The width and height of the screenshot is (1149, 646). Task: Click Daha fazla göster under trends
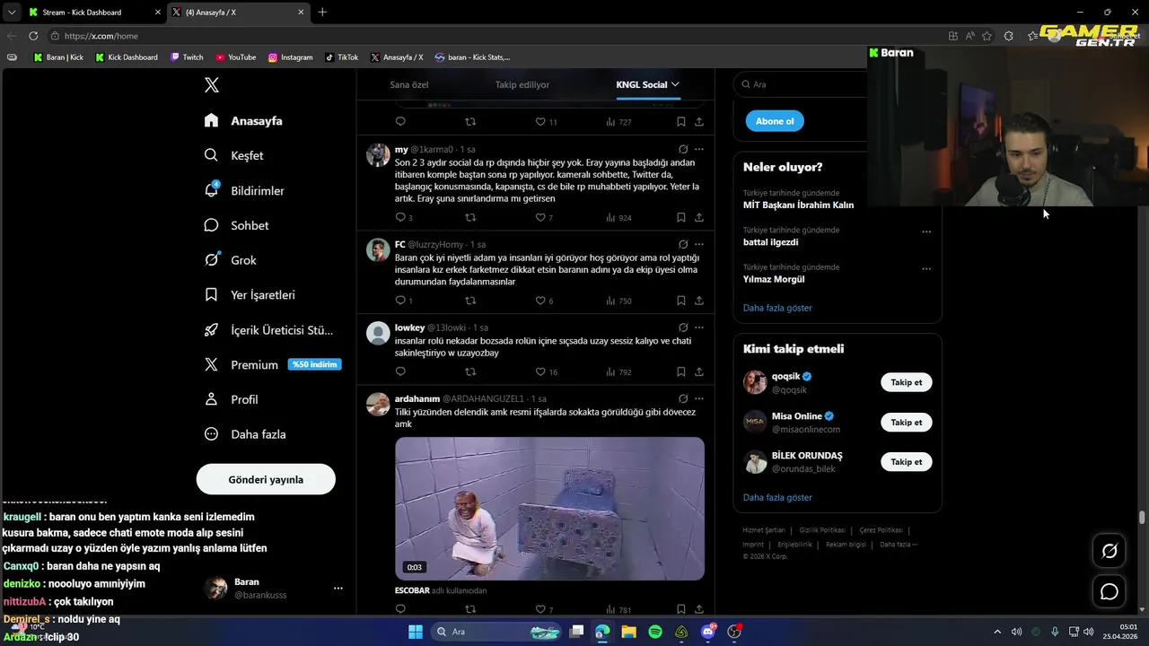point(777,308)
